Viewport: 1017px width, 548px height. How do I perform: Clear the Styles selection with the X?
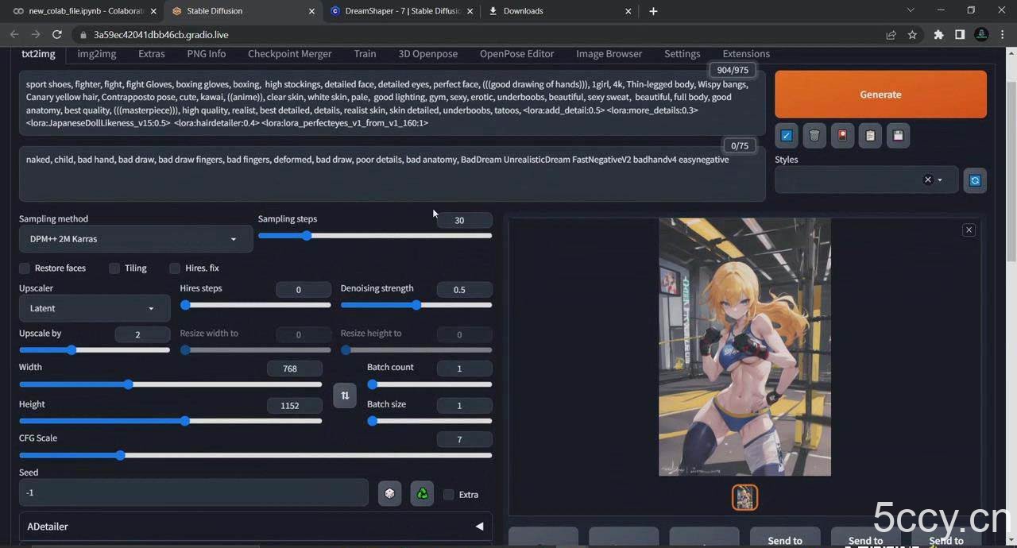[927, 179]
